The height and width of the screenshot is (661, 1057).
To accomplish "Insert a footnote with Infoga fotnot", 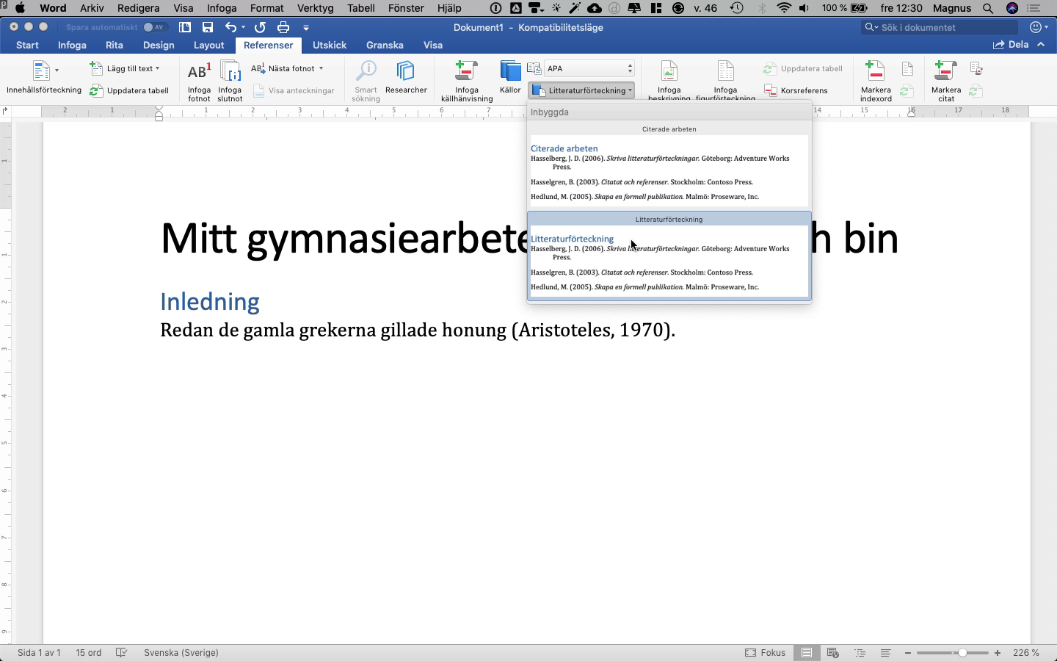I will click(x=199, y=81).
